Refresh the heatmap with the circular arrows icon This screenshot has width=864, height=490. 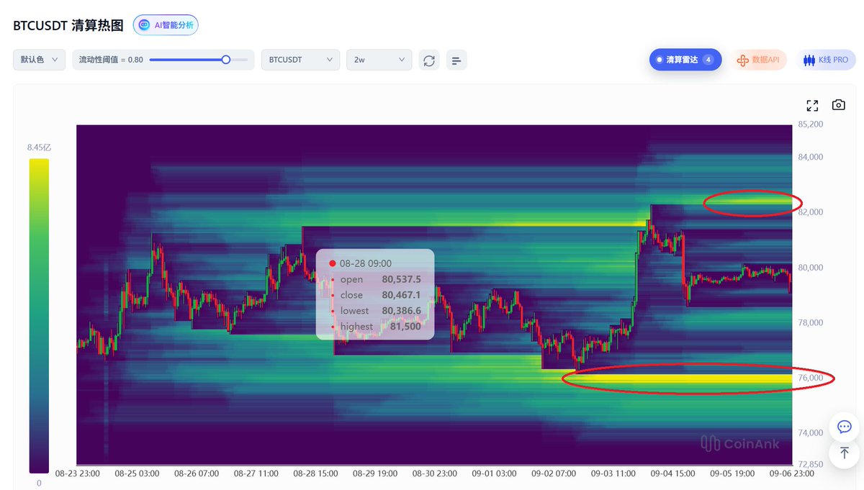coord(429,60)
